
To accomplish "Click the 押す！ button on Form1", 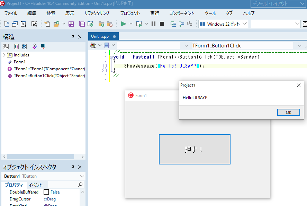I will coord(195,150).
